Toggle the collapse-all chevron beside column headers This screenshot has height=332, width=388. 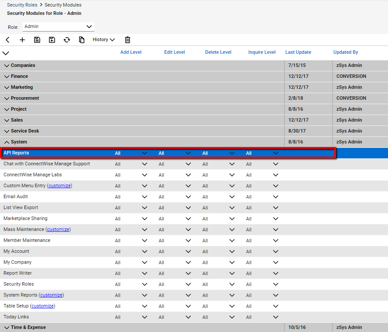click(6, 53)
